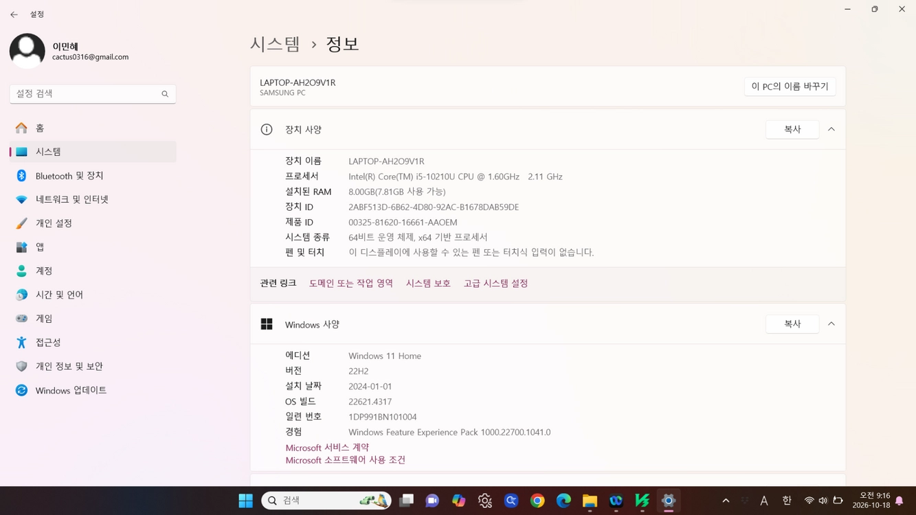Open 도메인 또는 작업 영역 link

point(351,284)
